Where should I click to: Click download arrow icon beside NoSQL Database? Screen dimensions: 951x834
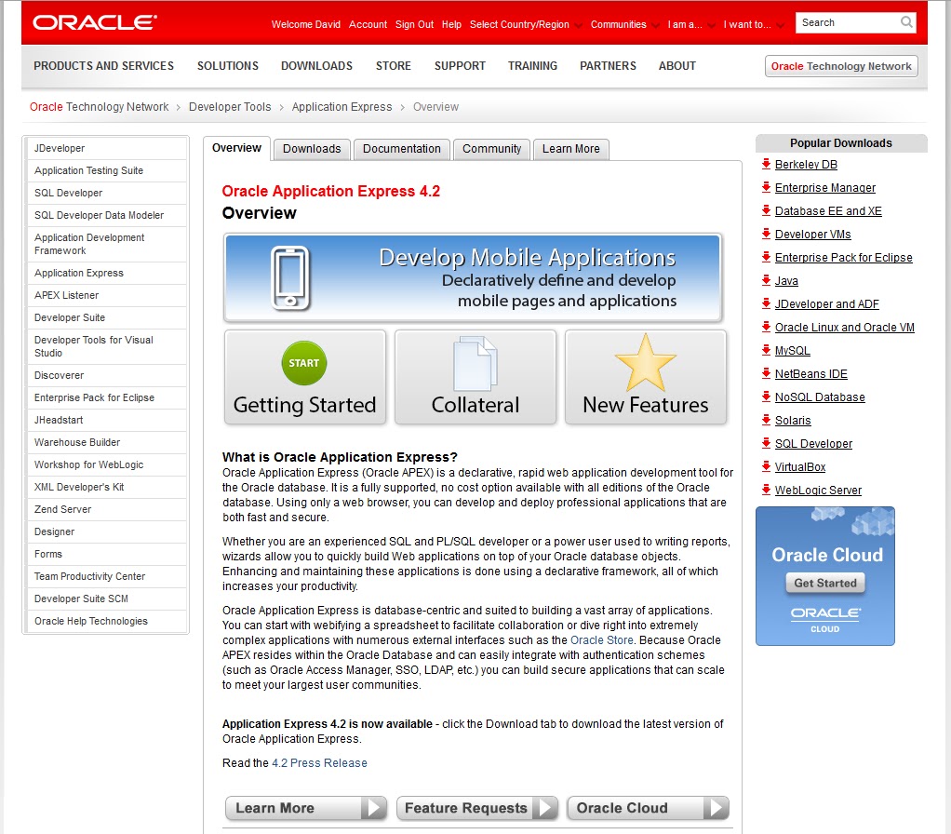[766, 397]
